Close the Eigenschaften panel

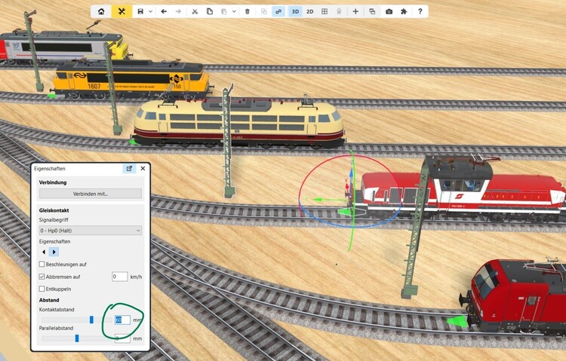click(143, 168)
